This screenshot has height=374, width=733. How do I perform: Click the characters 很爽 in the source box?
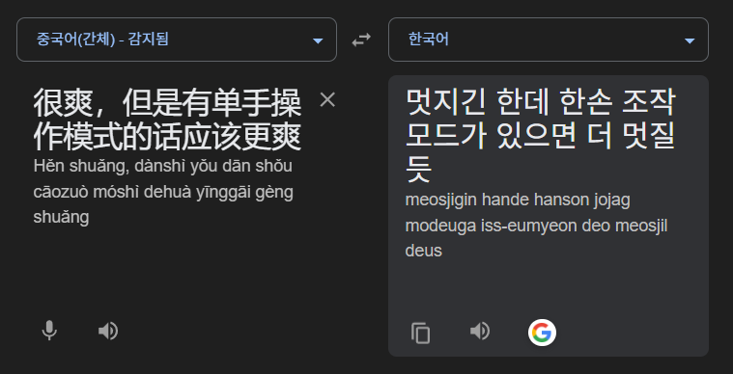pyautogui.click(x=63, y=102)
